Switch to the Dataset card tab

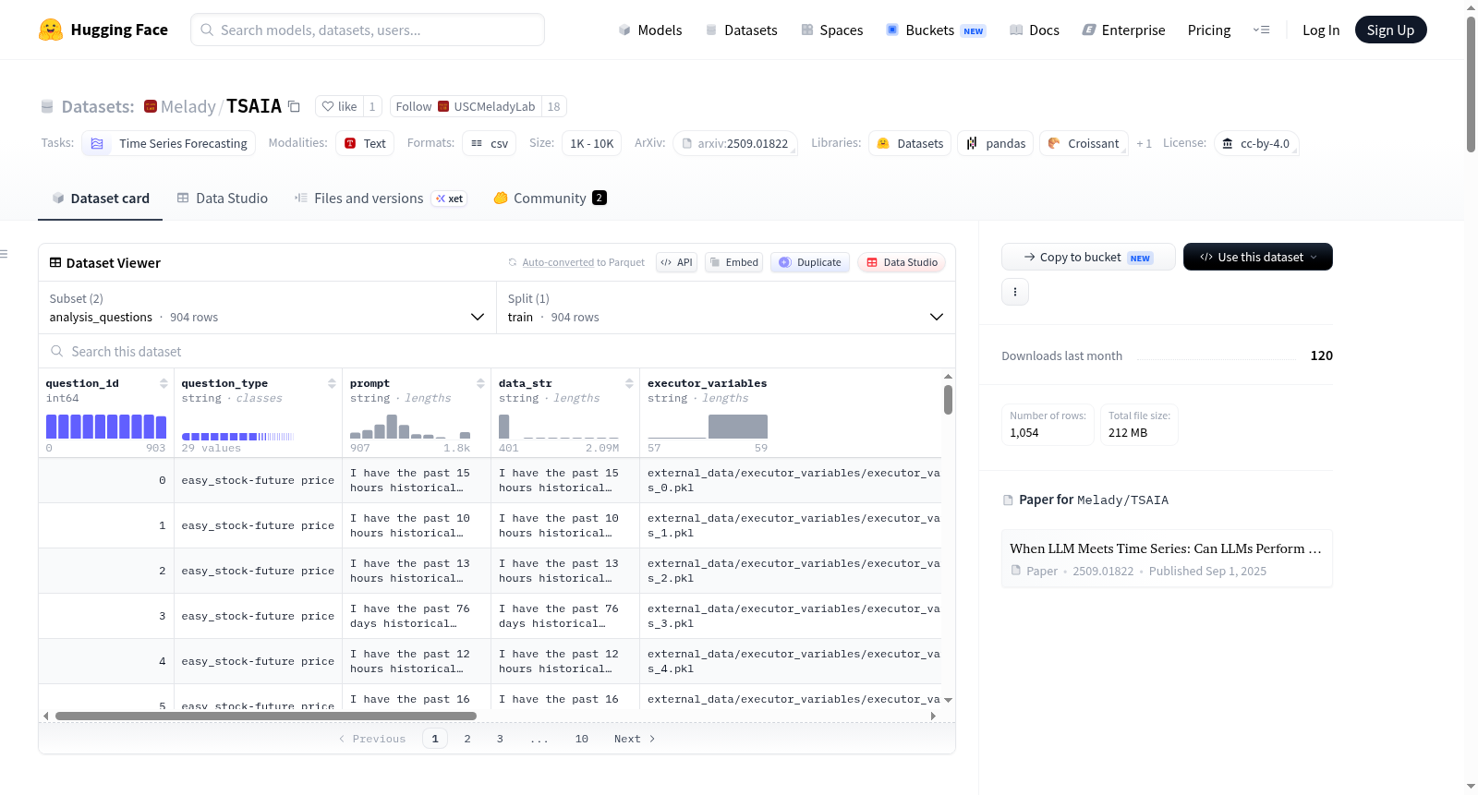(101, 199)
